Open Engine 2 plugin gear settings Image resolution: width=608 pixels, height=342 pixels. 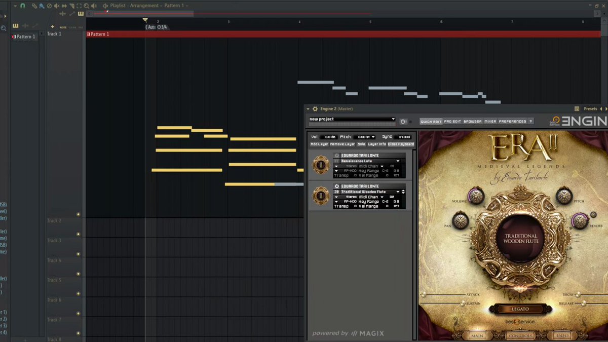315,109
